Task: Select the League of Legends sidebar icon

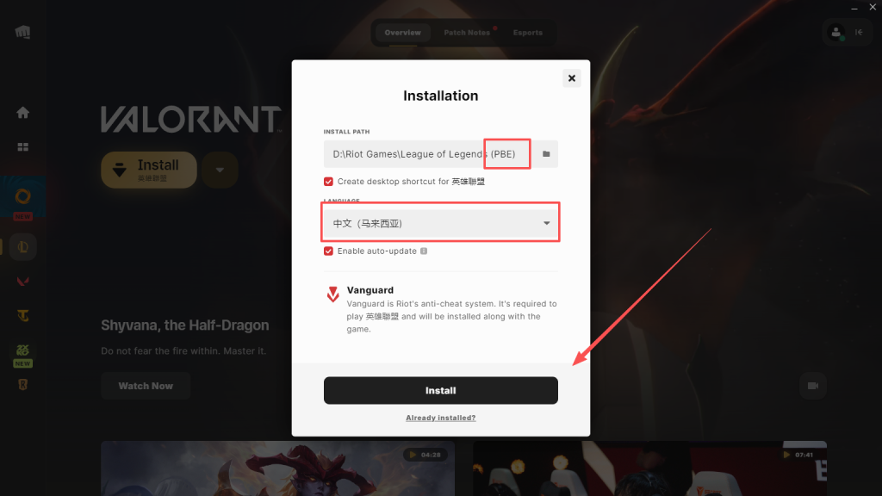Action: 22,247
